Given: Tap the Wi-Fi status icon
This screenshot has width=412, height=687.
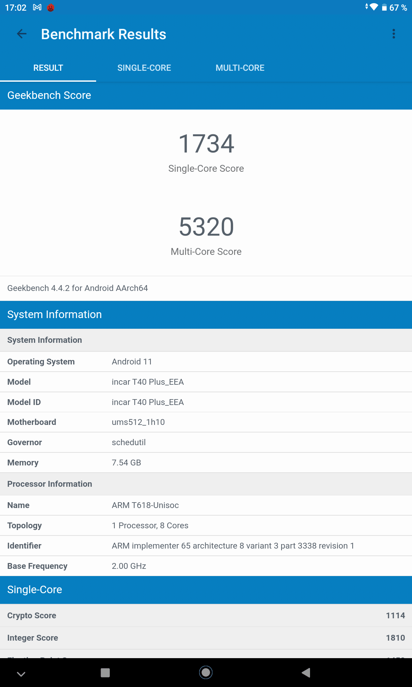Looking at the screenshot, I should point(374,7).
